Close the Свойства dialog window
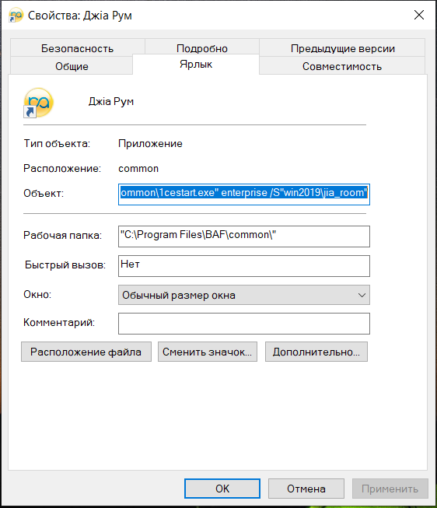 (x=419, y=15)
